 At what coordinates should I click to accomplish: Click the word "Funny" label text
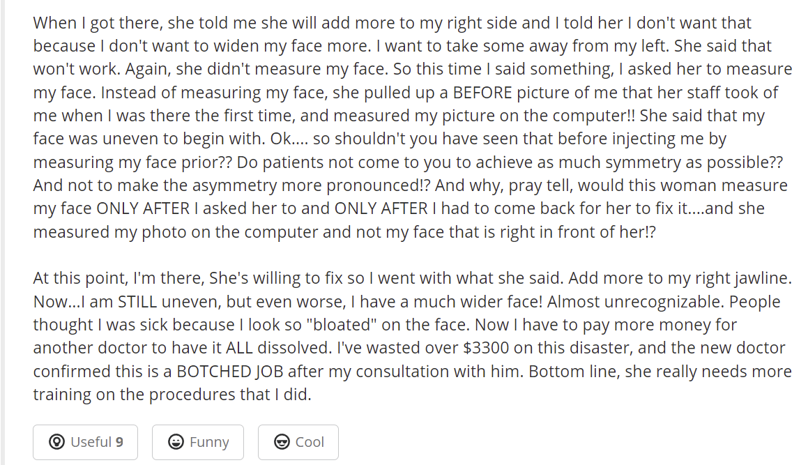(208, 442)
